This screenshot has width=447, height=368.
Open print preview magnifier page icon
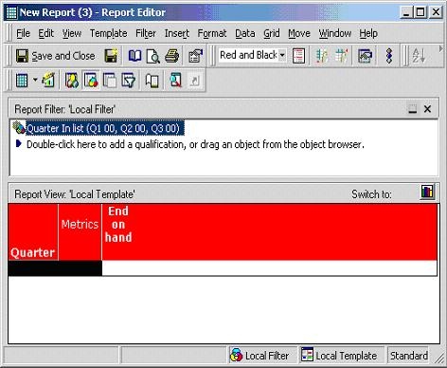pyautogui.click(x=153, y=56)
